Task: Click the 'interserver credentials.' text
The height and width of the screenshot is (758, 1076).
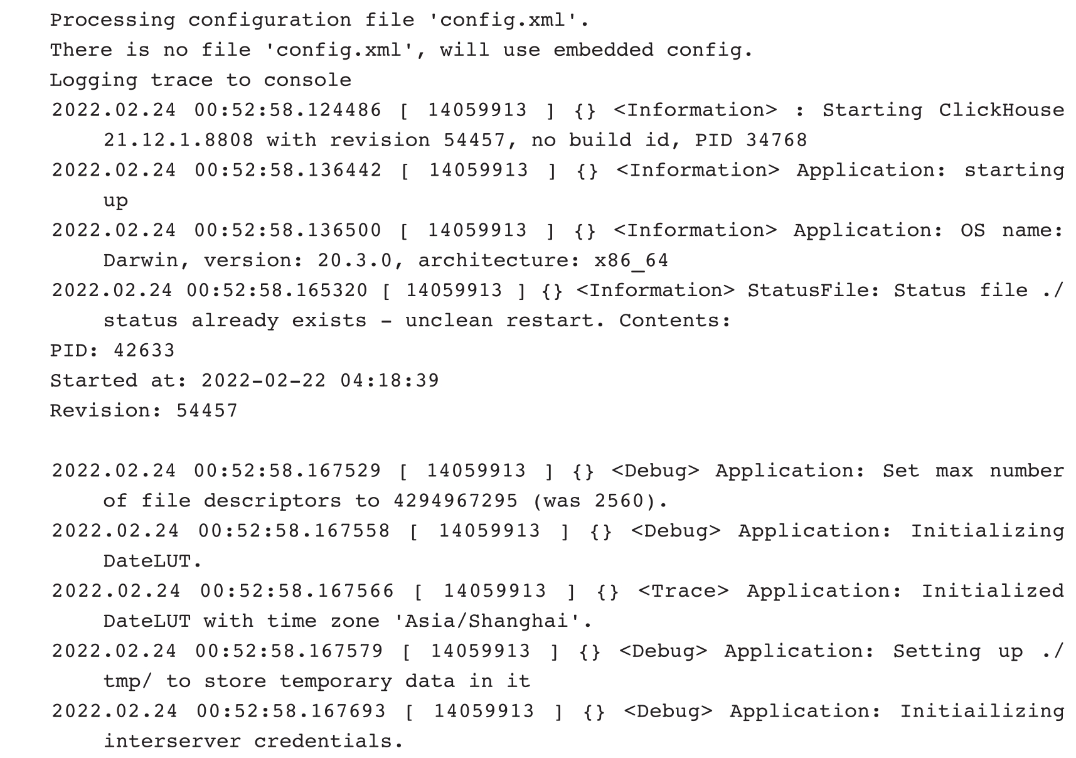Action: (253, 741)
